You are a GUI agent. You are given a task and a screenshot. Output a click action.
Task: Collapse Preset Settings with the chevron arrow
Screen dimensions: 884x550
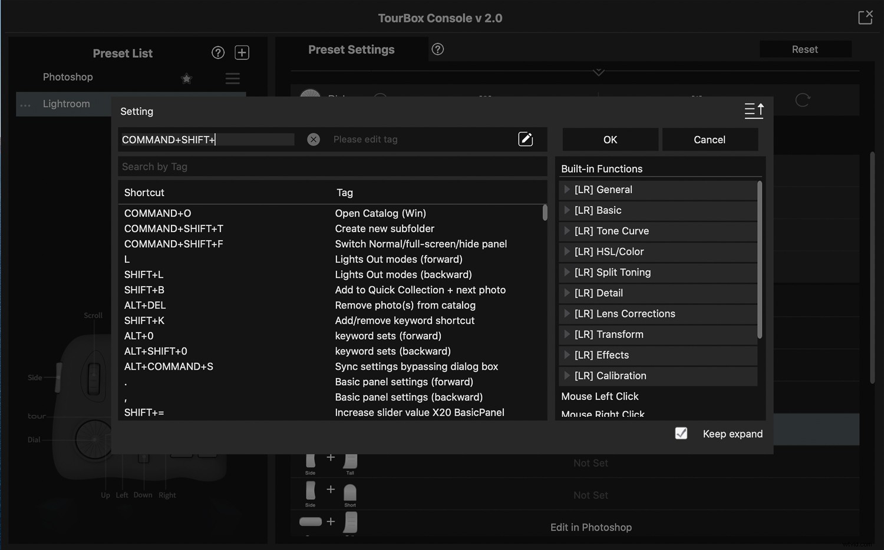click(x=598, y=72)
